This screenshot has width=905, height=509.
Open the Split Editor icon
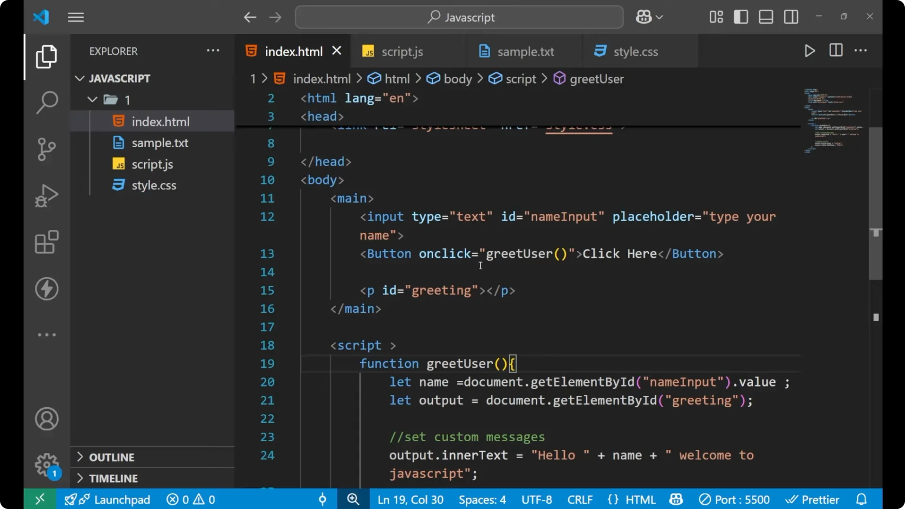click(x=835, y=50)
